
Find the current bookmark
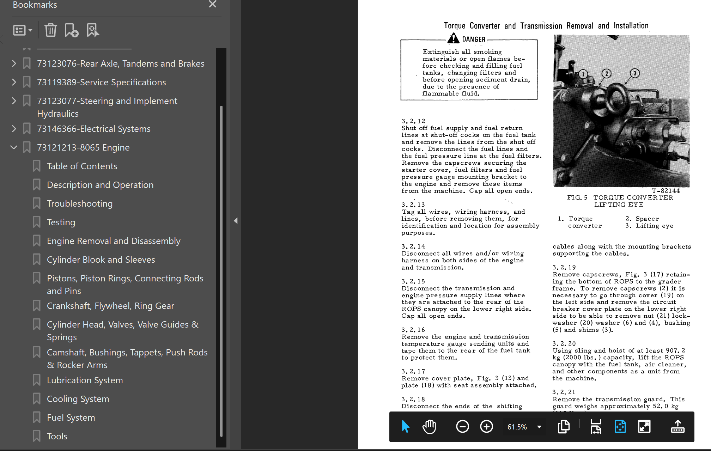93,30
